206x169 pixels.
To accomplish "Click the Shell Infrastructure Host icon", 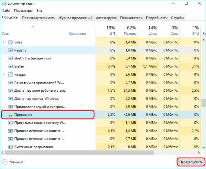I will [x=10, y=58].
